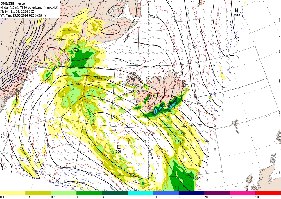The image size is (281, 199).
Task: Click 'vindur (10m), T850 og úrkoma (mm/1klst)'
Action: click(x=30, y=7)
